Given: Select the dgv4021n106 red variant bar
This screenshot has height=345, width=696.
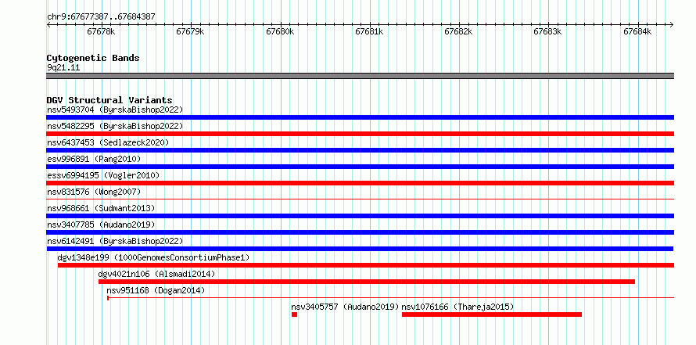Looking at the screenshot, I should [x=367, y=282].
